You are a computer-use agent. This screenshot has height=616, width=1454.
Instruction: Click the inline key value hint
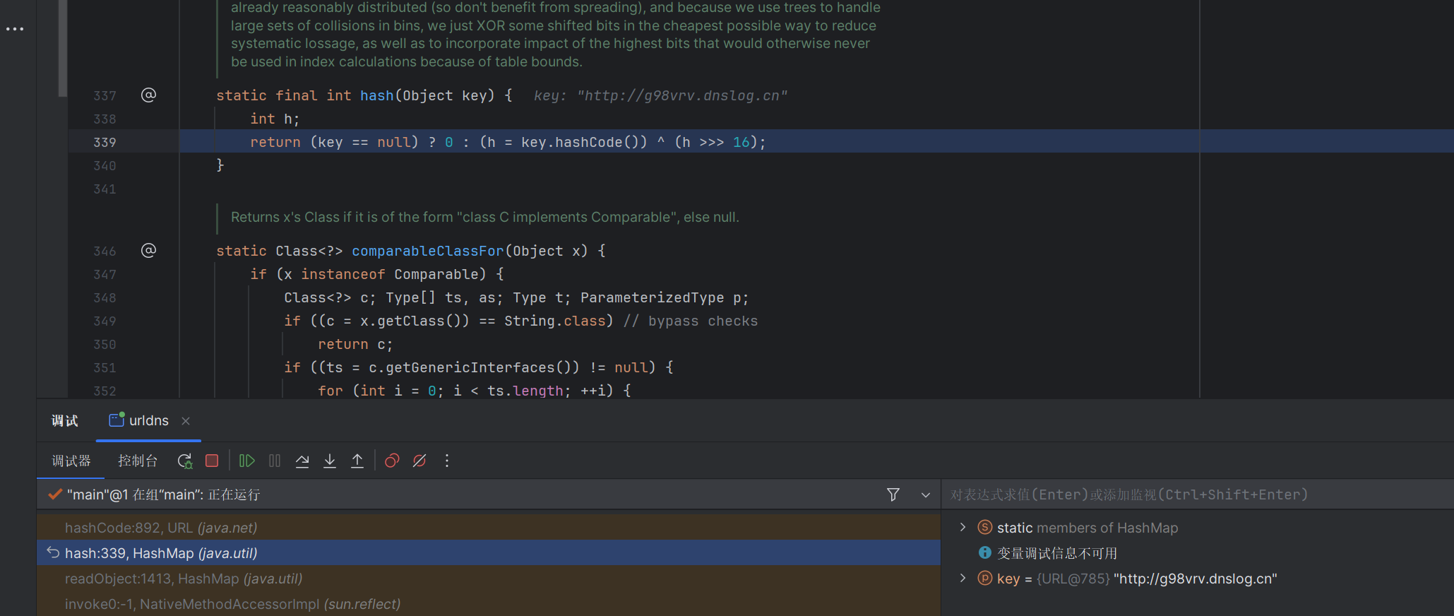(660, 95)
